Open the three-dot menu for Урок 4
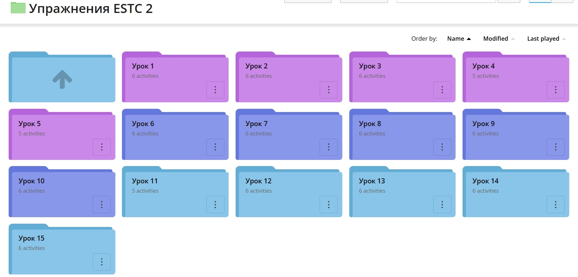The image size is (578, 277). point(556,90)
